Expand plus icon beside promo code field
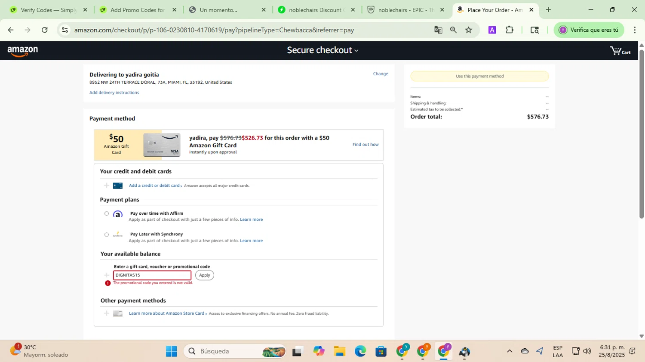 pyautogui.click(x=107, y=275)
